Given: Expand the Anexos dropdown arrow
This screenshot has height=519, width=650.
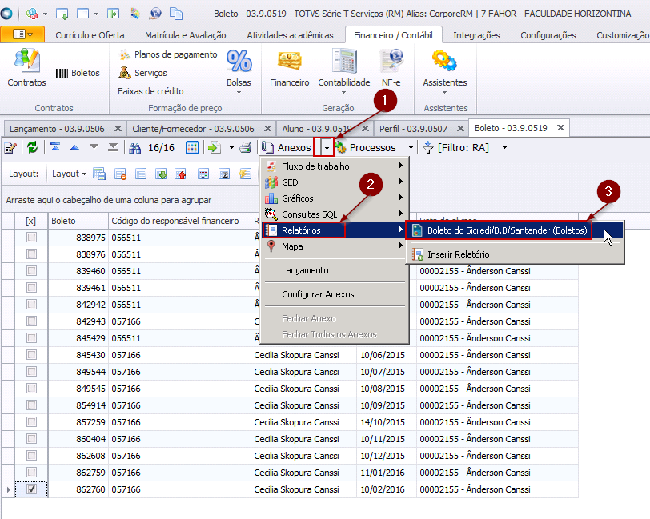Looking at the screenshot, I should (327, 148).
